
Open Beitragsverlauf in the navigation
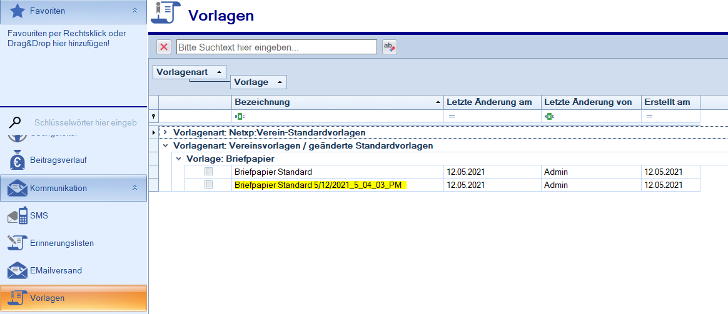(73, 160)
